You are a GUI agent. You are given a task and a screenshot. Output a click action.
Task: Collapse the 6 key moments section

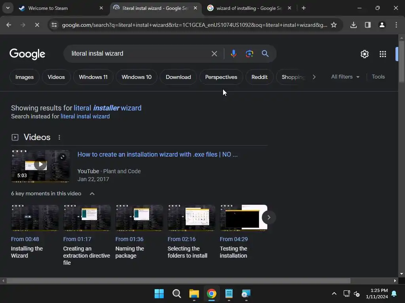click(x=92, y=193)
